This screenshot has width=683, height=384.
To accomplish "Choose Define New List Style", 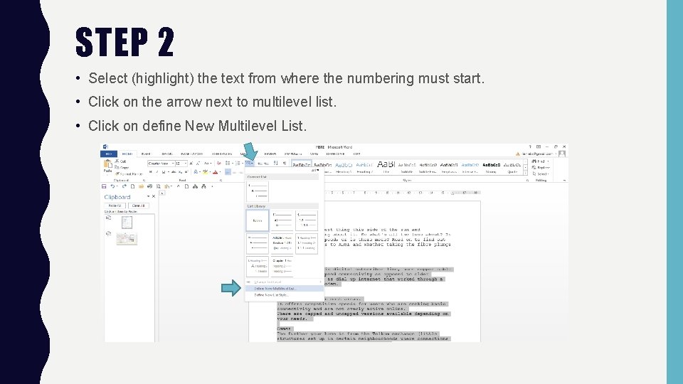I will point(284,294).
